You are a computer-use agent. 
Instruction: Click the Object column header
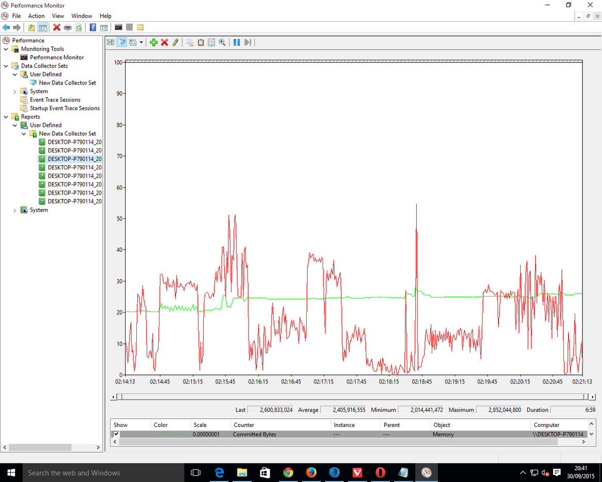coord(480,425)
